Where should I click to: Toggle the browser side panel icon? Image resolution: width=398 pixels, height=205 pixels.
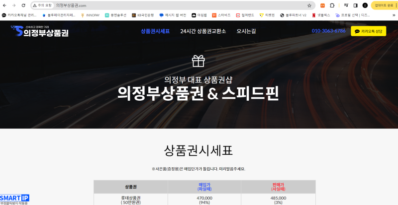[355, 5]
